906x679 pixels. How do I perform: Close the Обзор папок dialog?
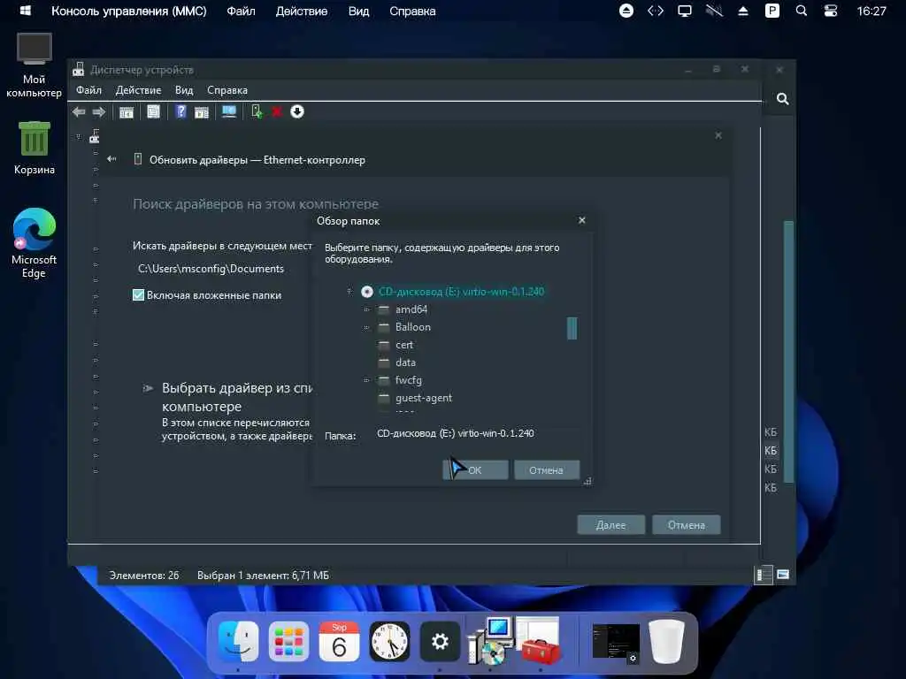[x=582, y=220]
